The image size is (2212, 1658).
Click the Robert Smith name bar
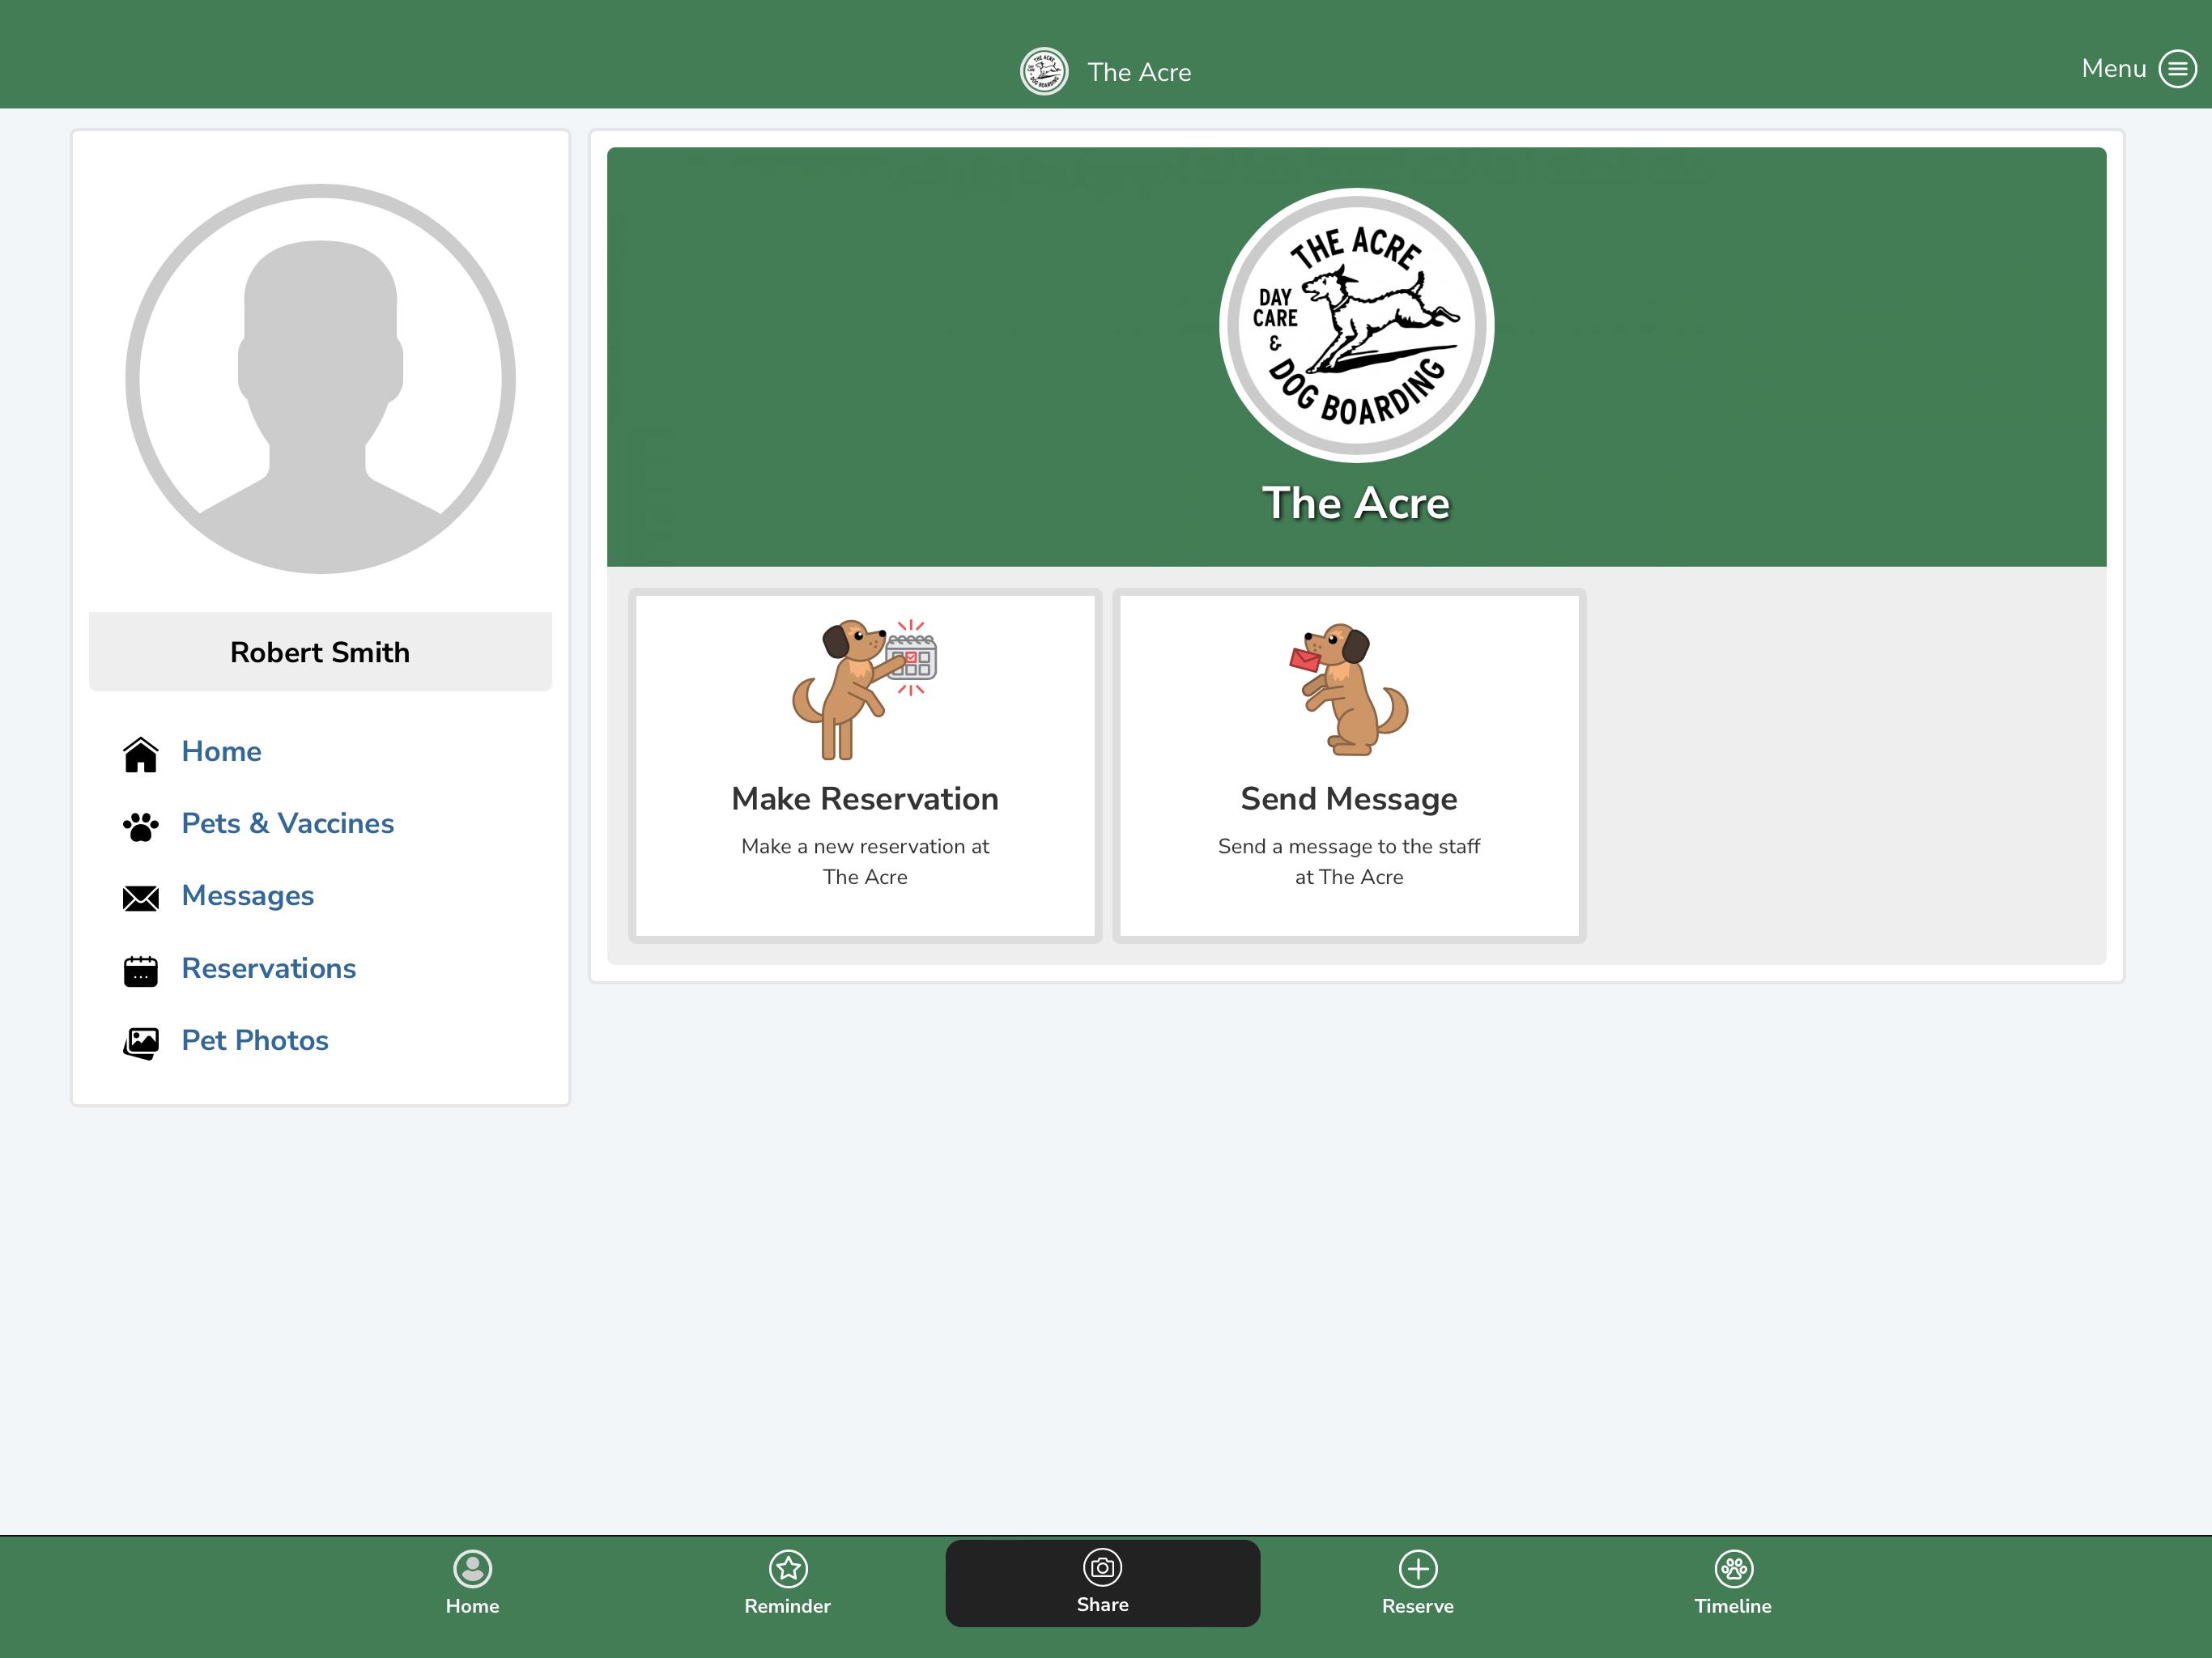pyautogui.click(x=320, y=652)
